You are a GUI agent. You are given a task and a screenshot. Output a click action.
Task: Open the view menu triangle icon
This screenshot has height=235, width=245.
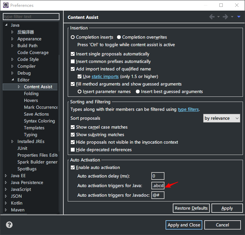pos(239,17)
